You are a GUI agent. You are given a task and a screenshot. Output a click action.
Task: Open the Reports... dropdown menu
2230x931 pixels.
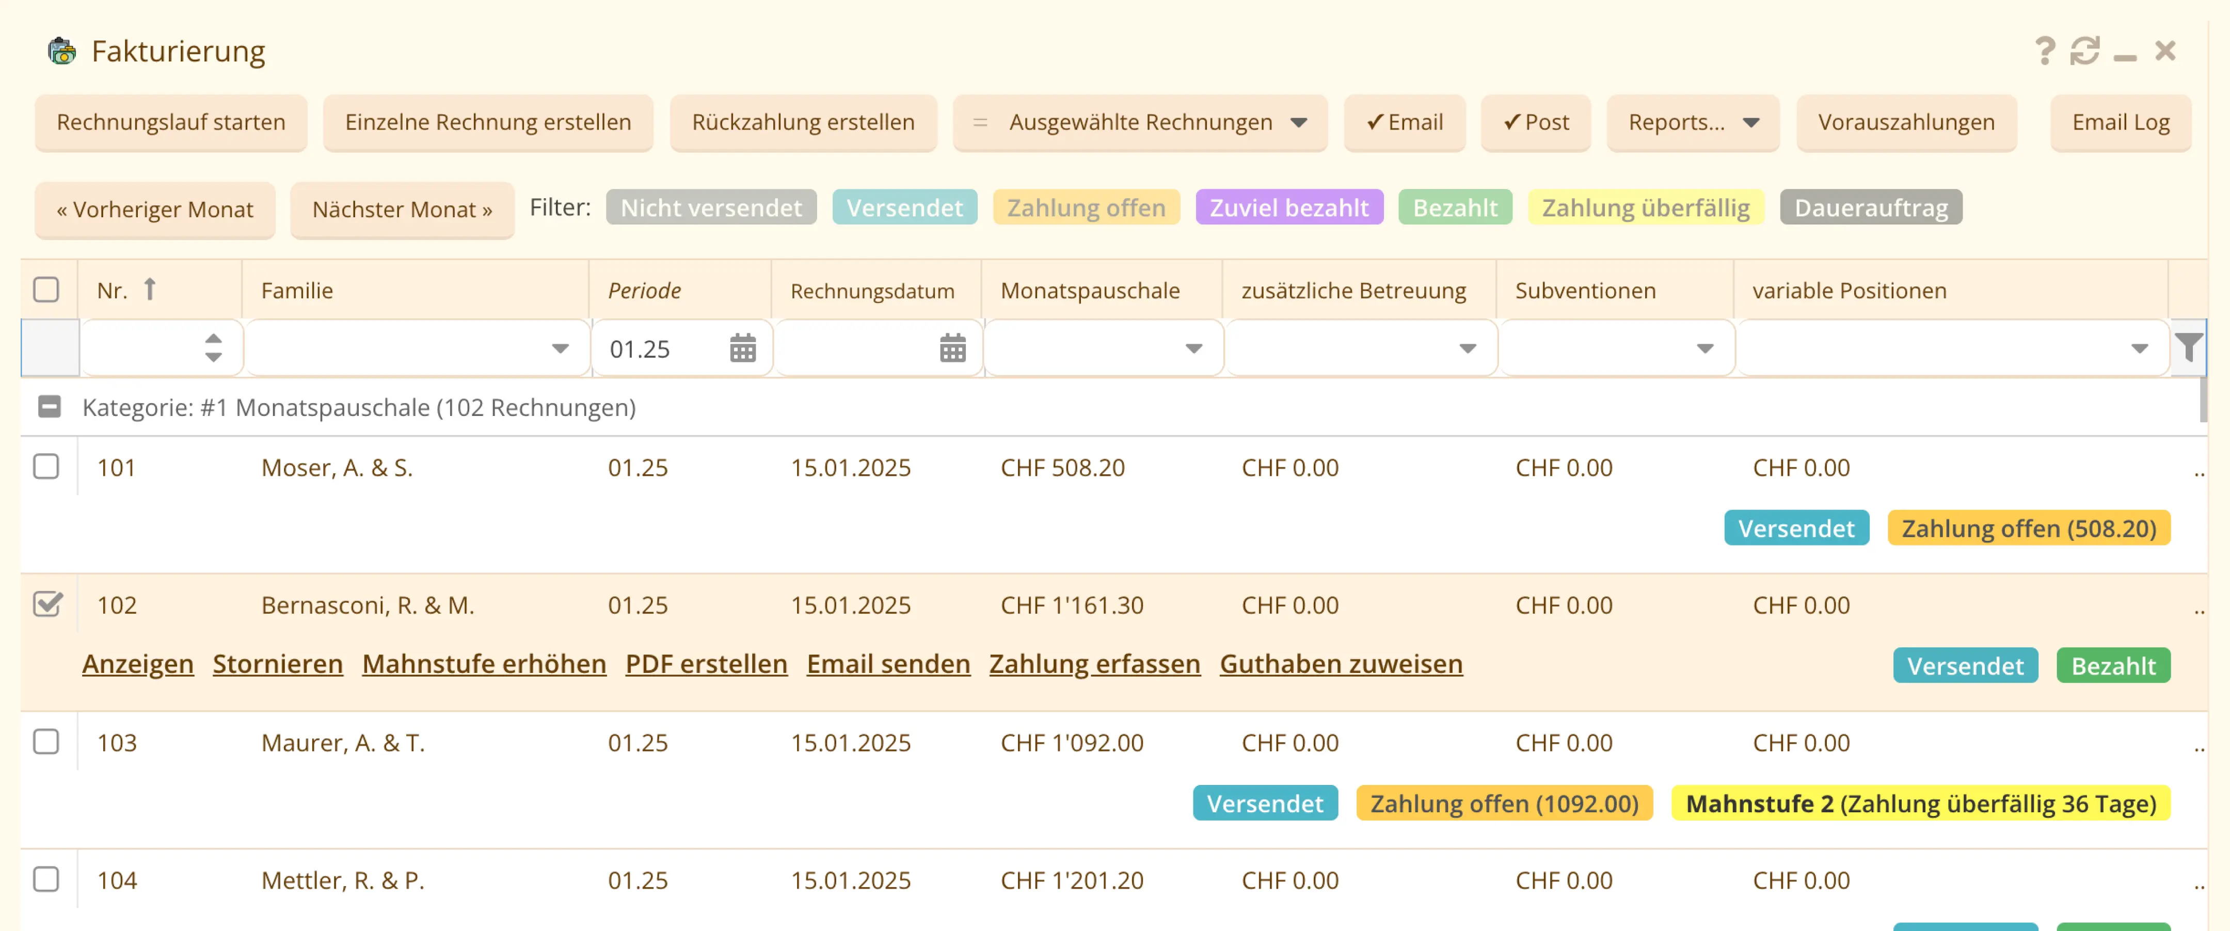tap(1693, 122)
